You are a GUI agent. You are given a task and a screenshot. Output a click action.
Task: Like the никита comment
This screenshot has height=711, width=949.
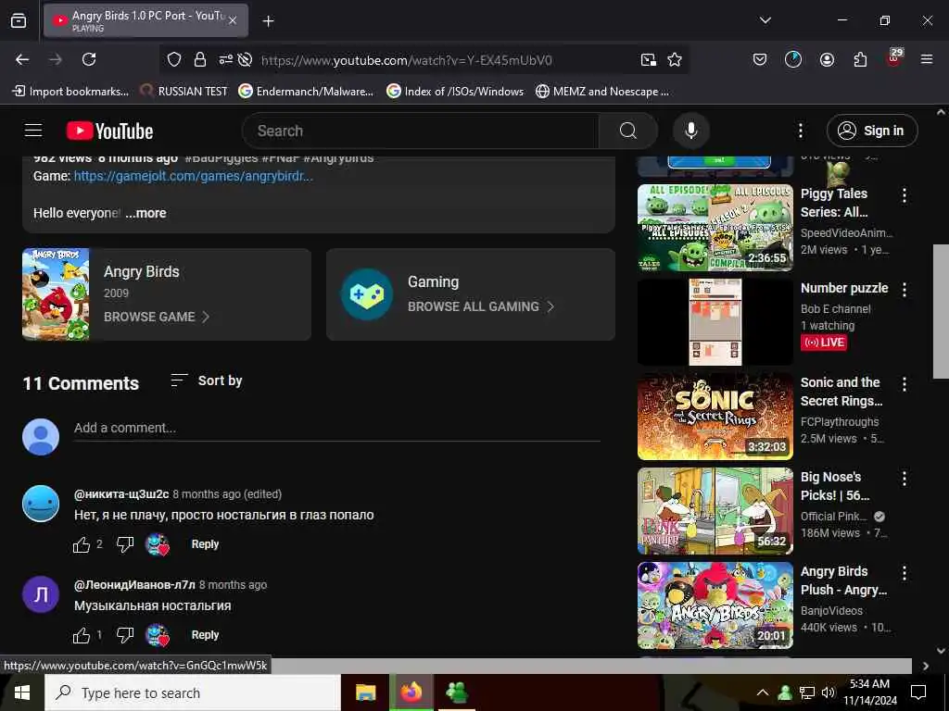click(x=82, y=544)
